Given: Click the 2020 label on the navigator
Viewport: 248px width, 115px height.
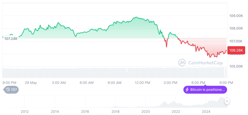Looking at the screenshot, I should tap(146, 111).
